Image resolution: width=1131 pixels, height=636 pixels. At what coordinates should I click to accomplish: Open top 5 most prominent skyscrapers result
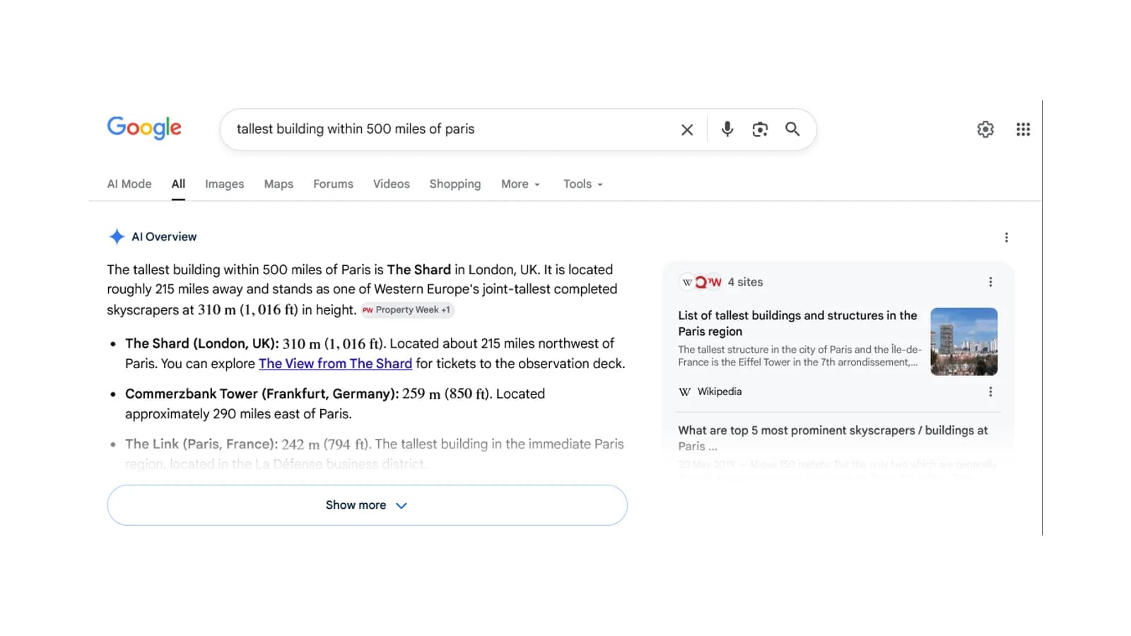(833, 438)
